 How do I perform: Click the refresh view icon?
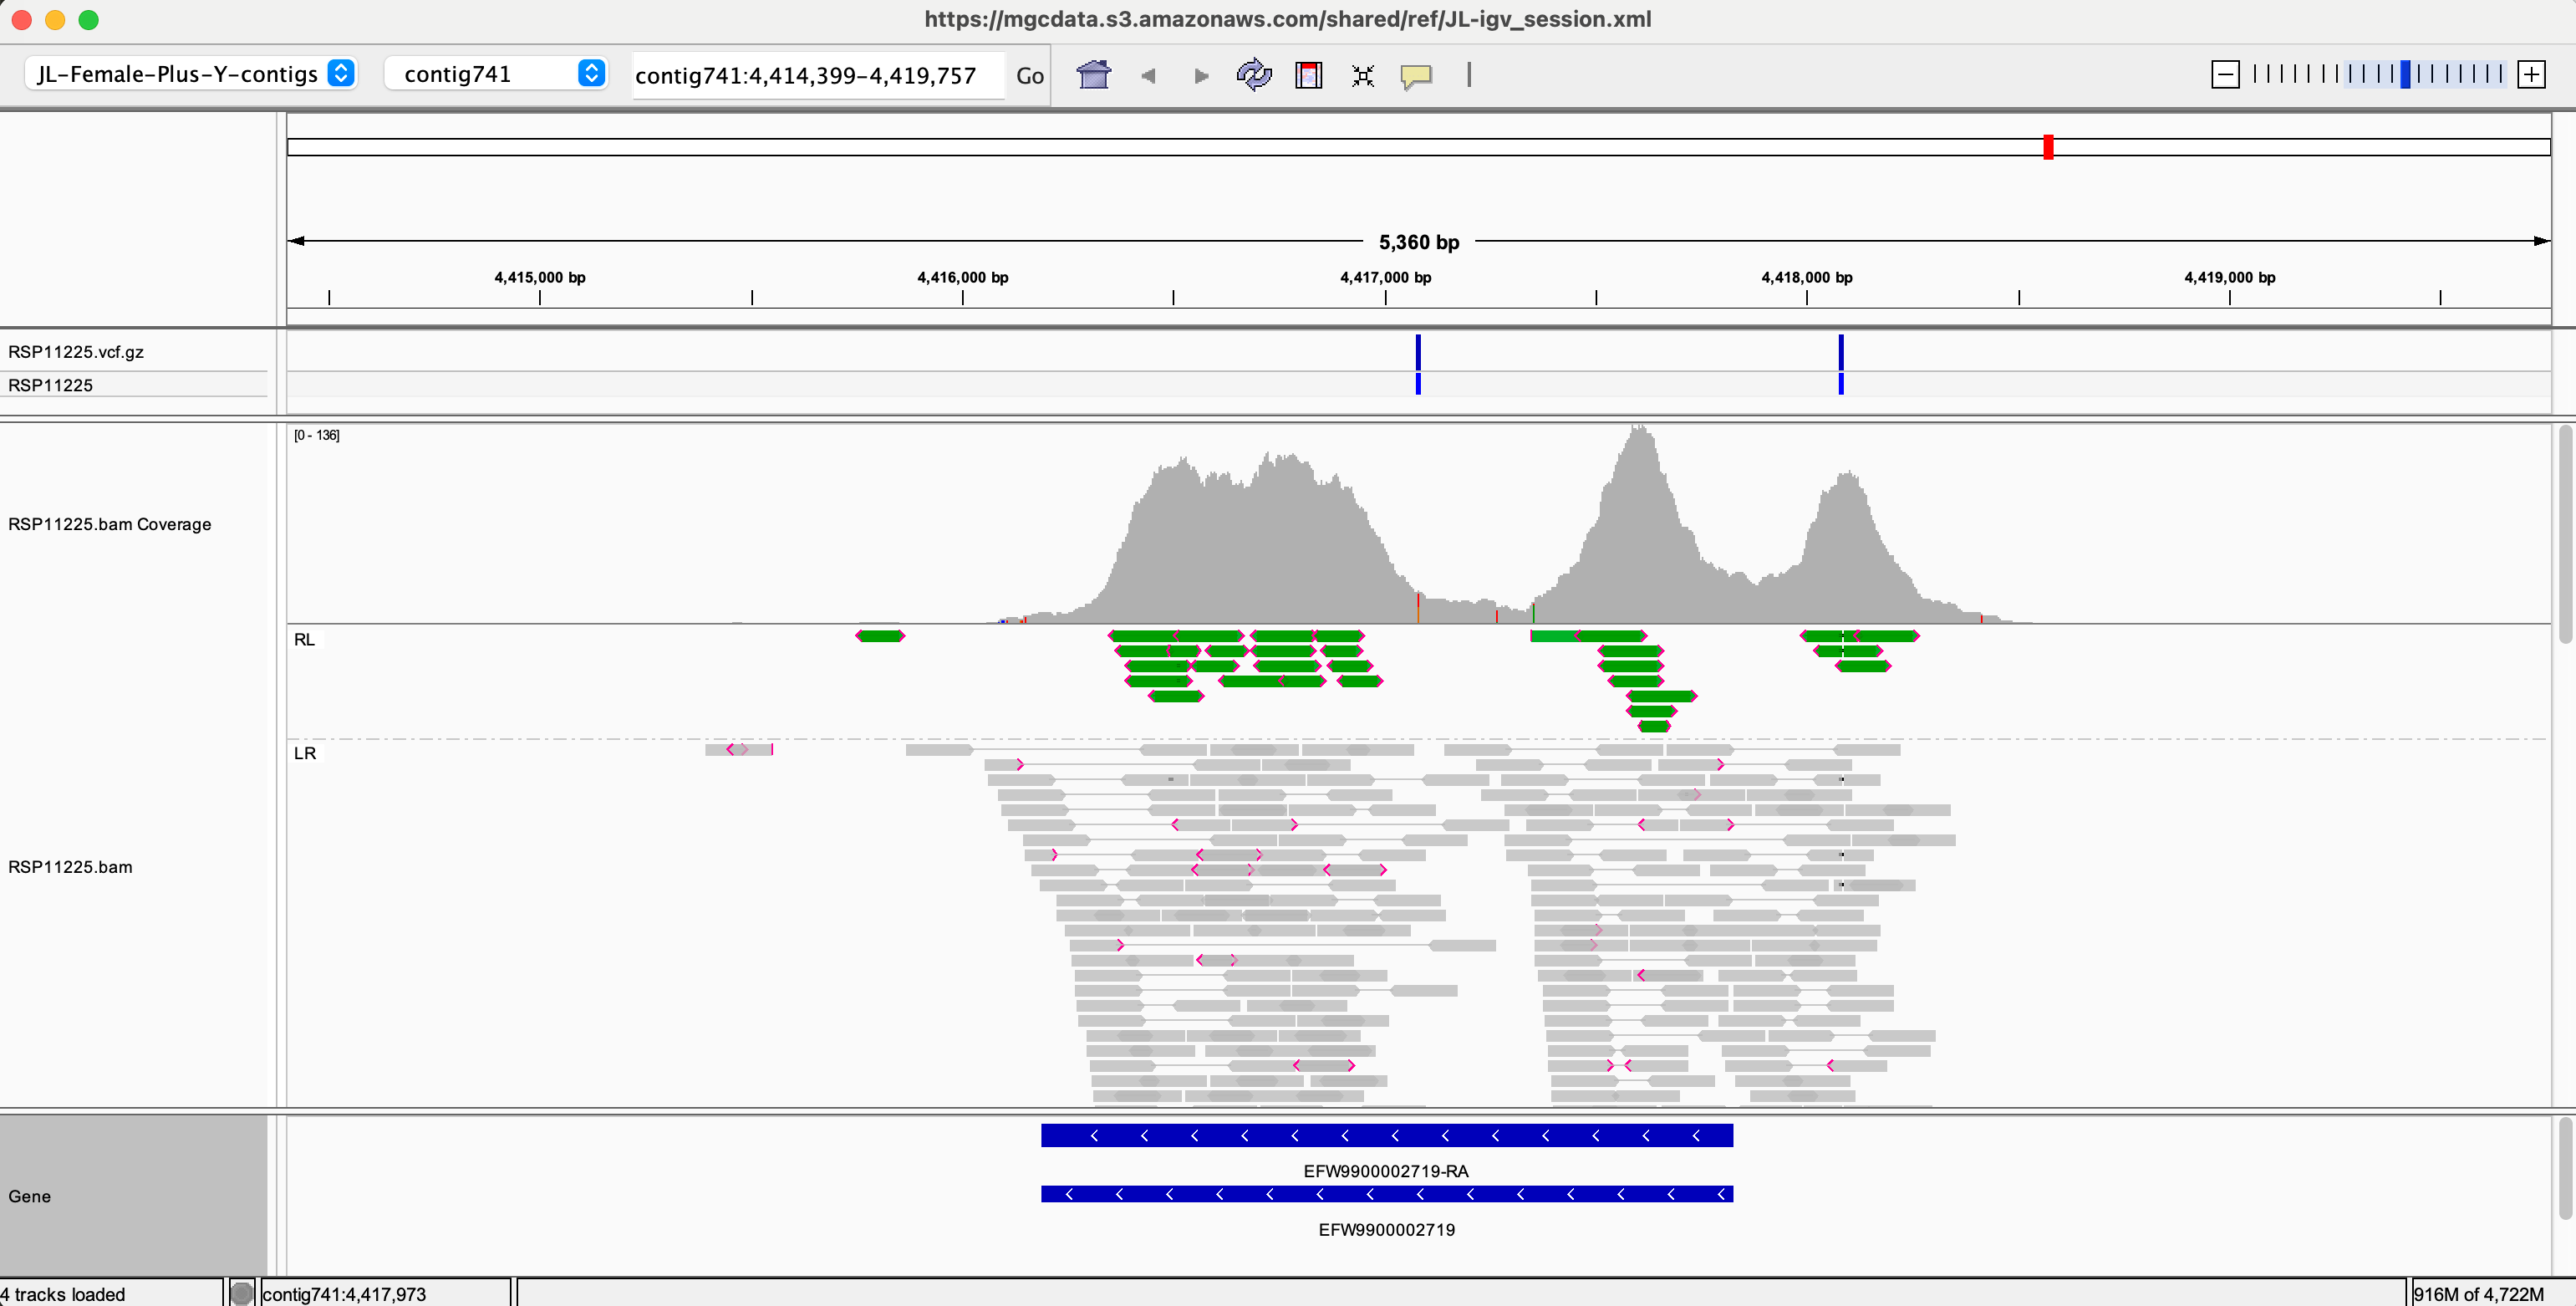tap(1254, 75)
